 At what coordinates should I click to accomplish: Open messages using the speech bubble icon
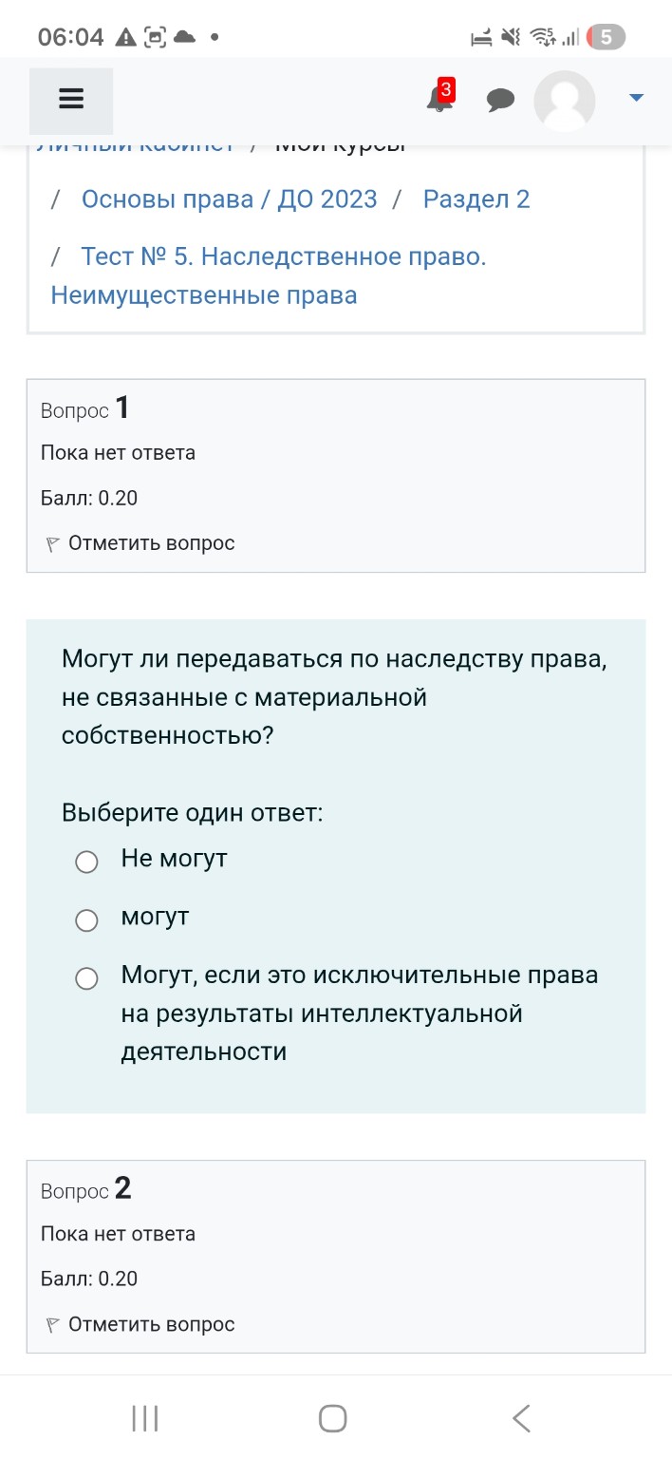click(501, 99)
